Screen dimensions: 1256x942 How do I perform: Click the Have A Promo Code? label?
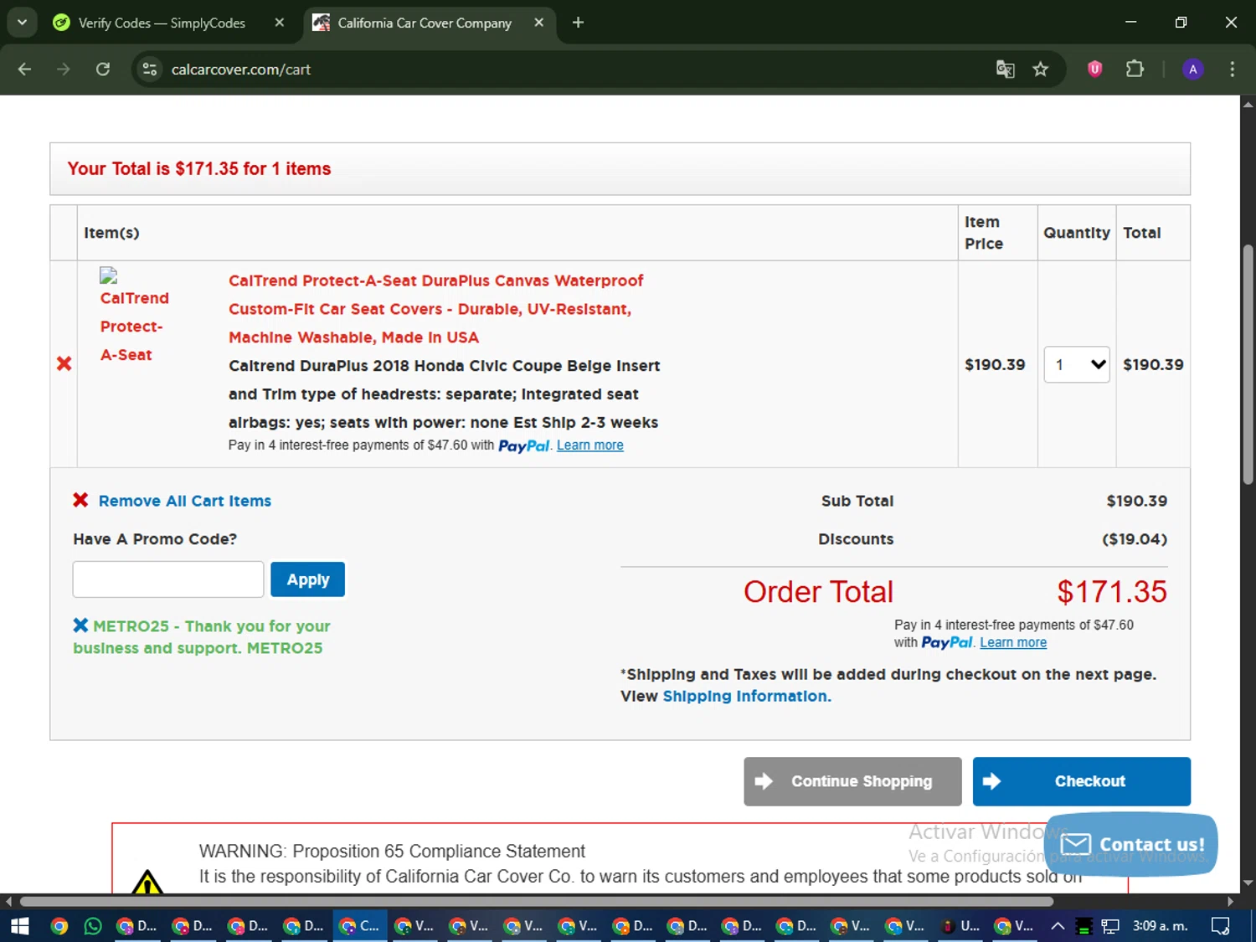pyautogui.click(x=155, y=539)
